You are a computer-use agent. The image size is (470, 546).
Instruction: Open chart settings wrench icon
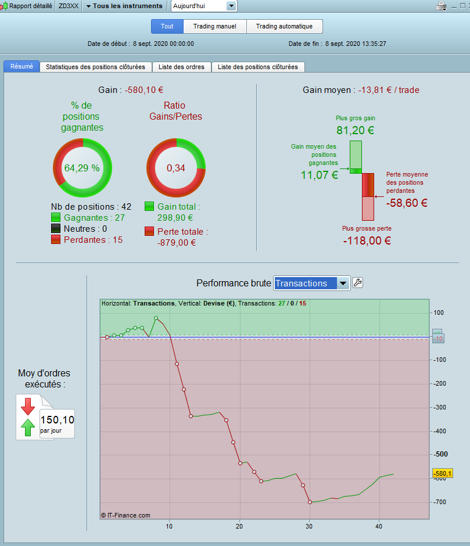(357, 282)
